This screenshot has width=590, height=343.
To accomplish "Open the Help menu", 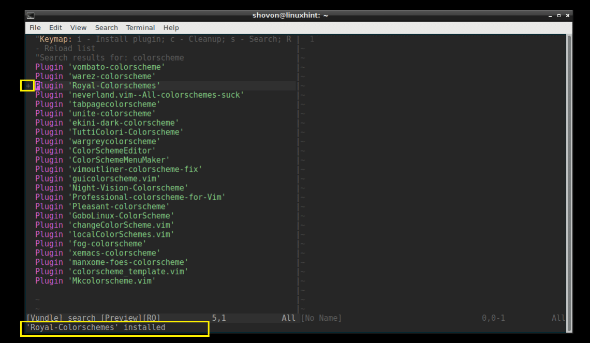I will coord(171,27).
